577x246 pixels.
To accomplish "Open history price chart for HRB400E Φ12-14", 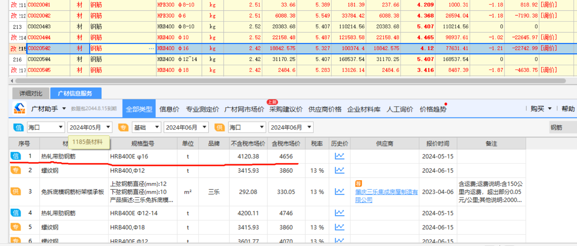I will (x=340, y=213).
